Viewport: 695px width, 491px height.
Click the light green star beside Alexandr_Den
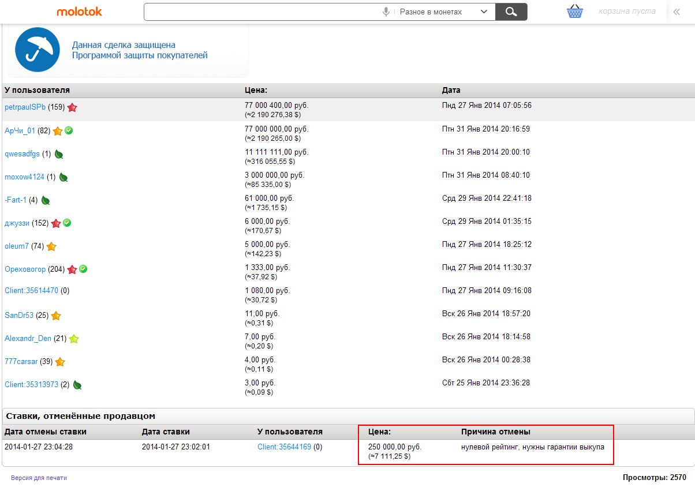(x=74, y=339)
